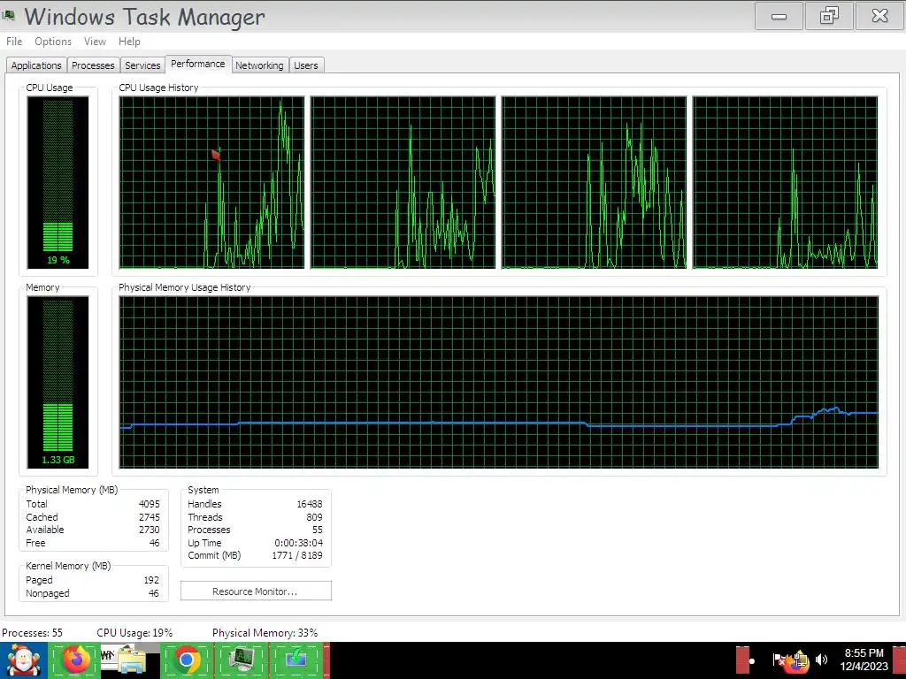Open the Santa Start button

[22, 660]
